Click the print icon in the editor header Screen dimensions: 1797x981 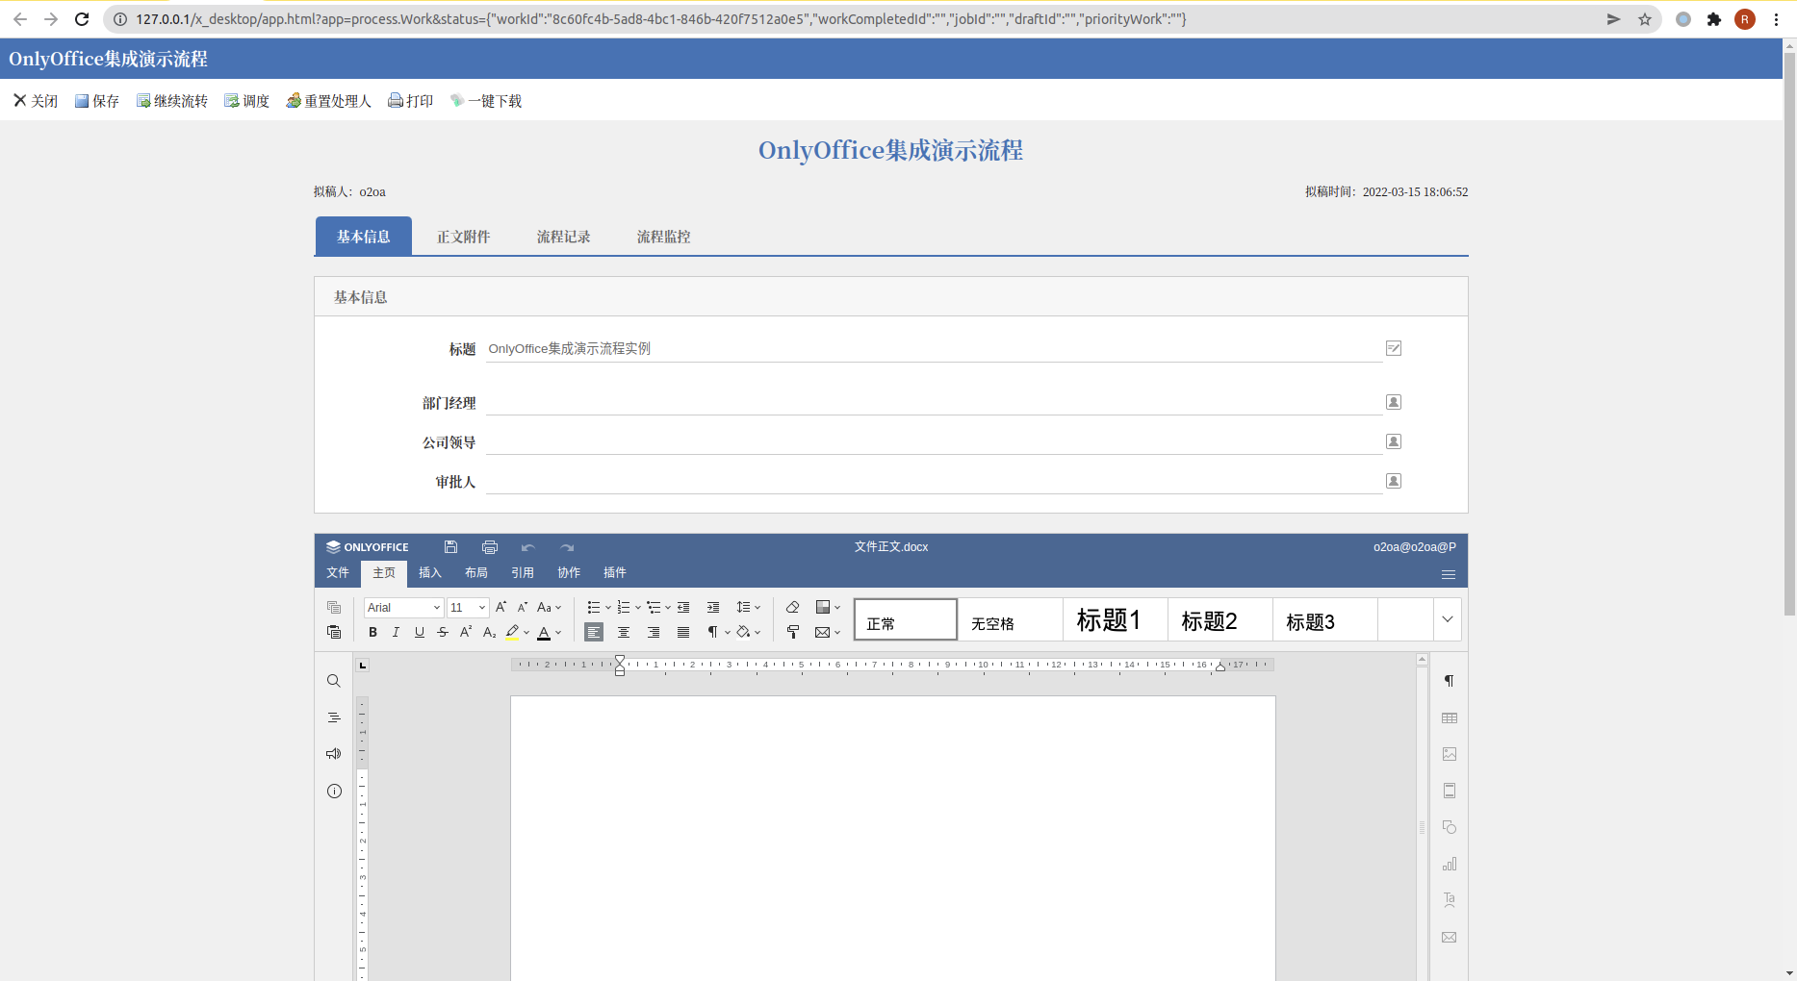pyautogui.click(x=489, y=547)
